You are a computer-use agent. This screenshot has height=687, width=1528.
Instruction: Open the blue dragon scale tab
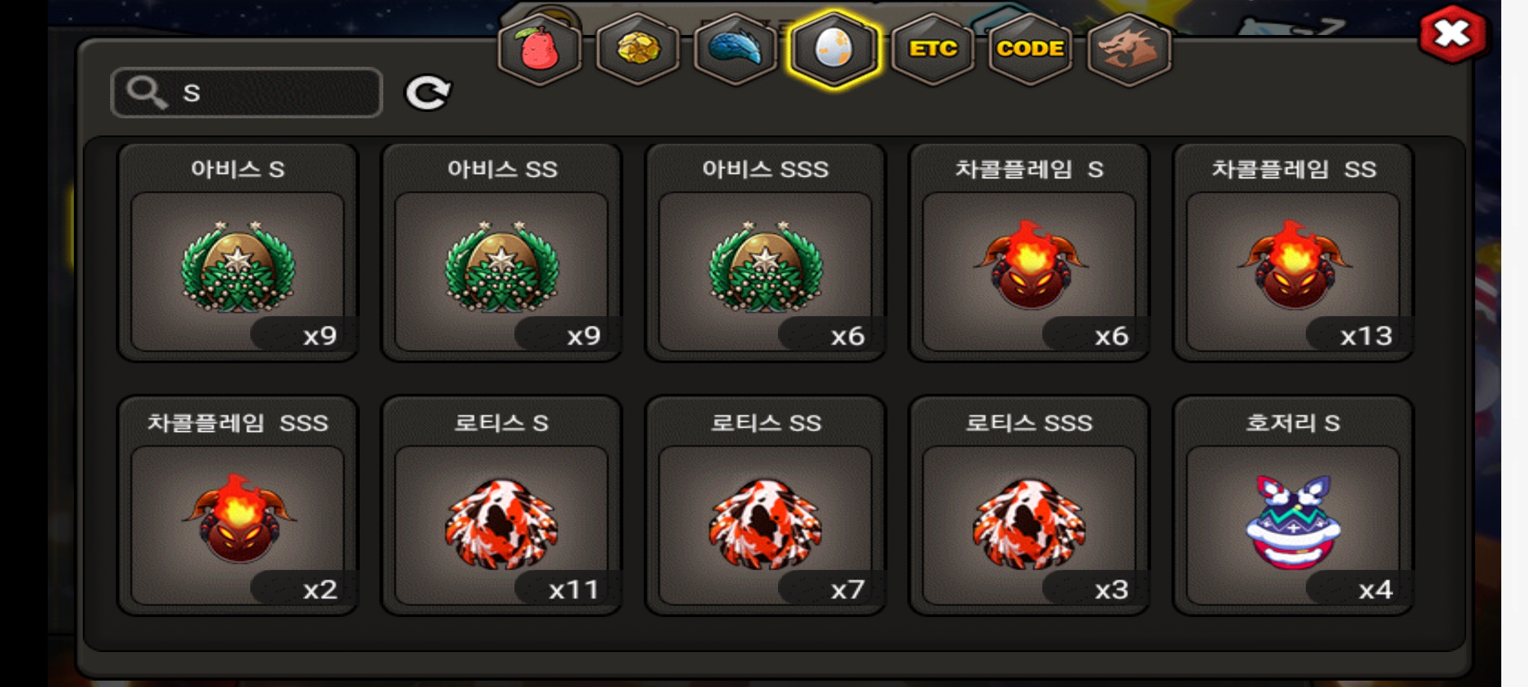(735, 50)
